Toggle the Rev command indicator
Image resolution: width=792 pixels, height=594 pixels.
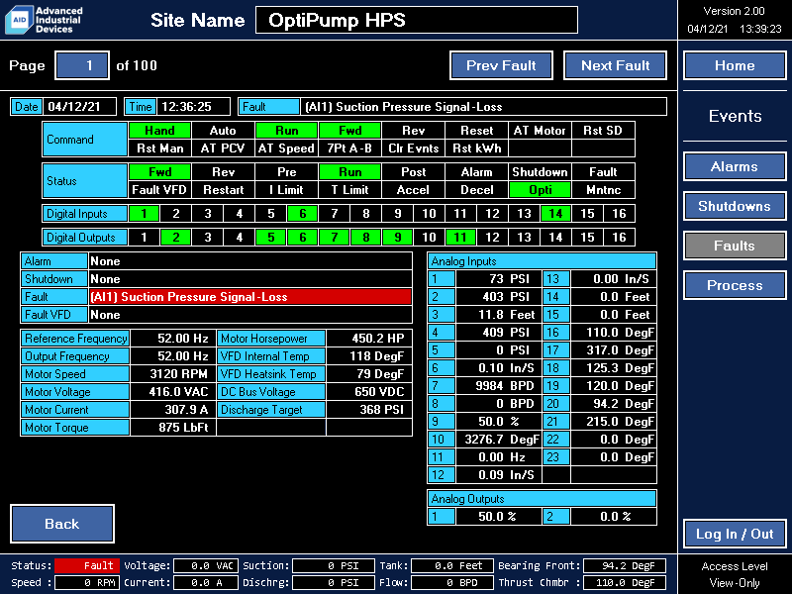click(x=413, y=131)
